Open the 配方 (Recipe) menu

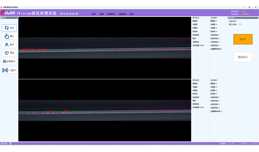pyautogui.click(x=94, y=14)
